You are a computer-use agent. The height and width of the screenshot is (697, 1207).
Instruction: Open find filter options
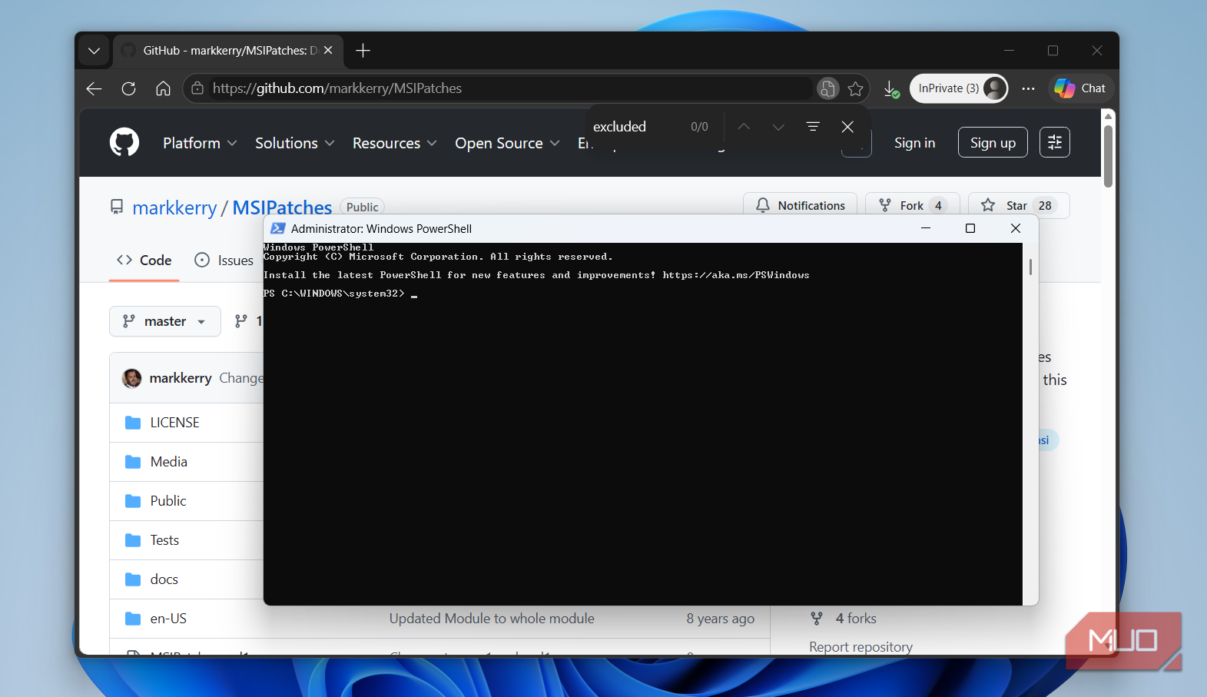pyautogui.click(x=813, y=127)
